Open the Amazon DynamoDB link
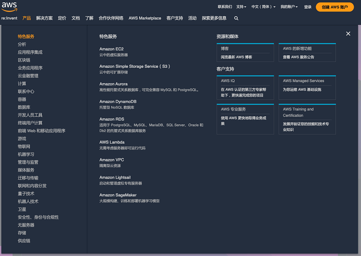Screen dimensions: 361x256 pyautogui.click(x=118, y=101)
